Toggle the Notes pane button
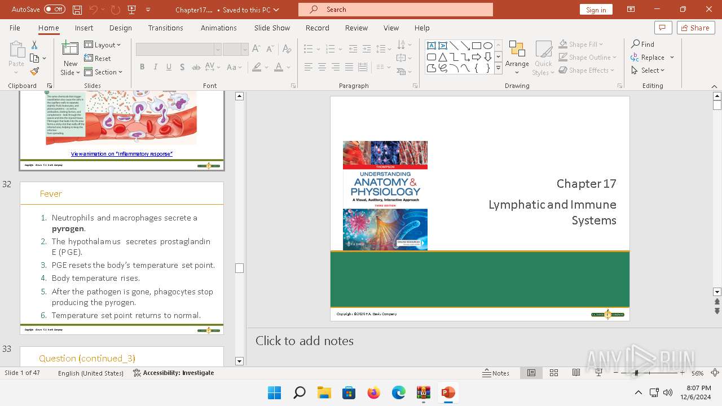 click(x=496, y=373)
